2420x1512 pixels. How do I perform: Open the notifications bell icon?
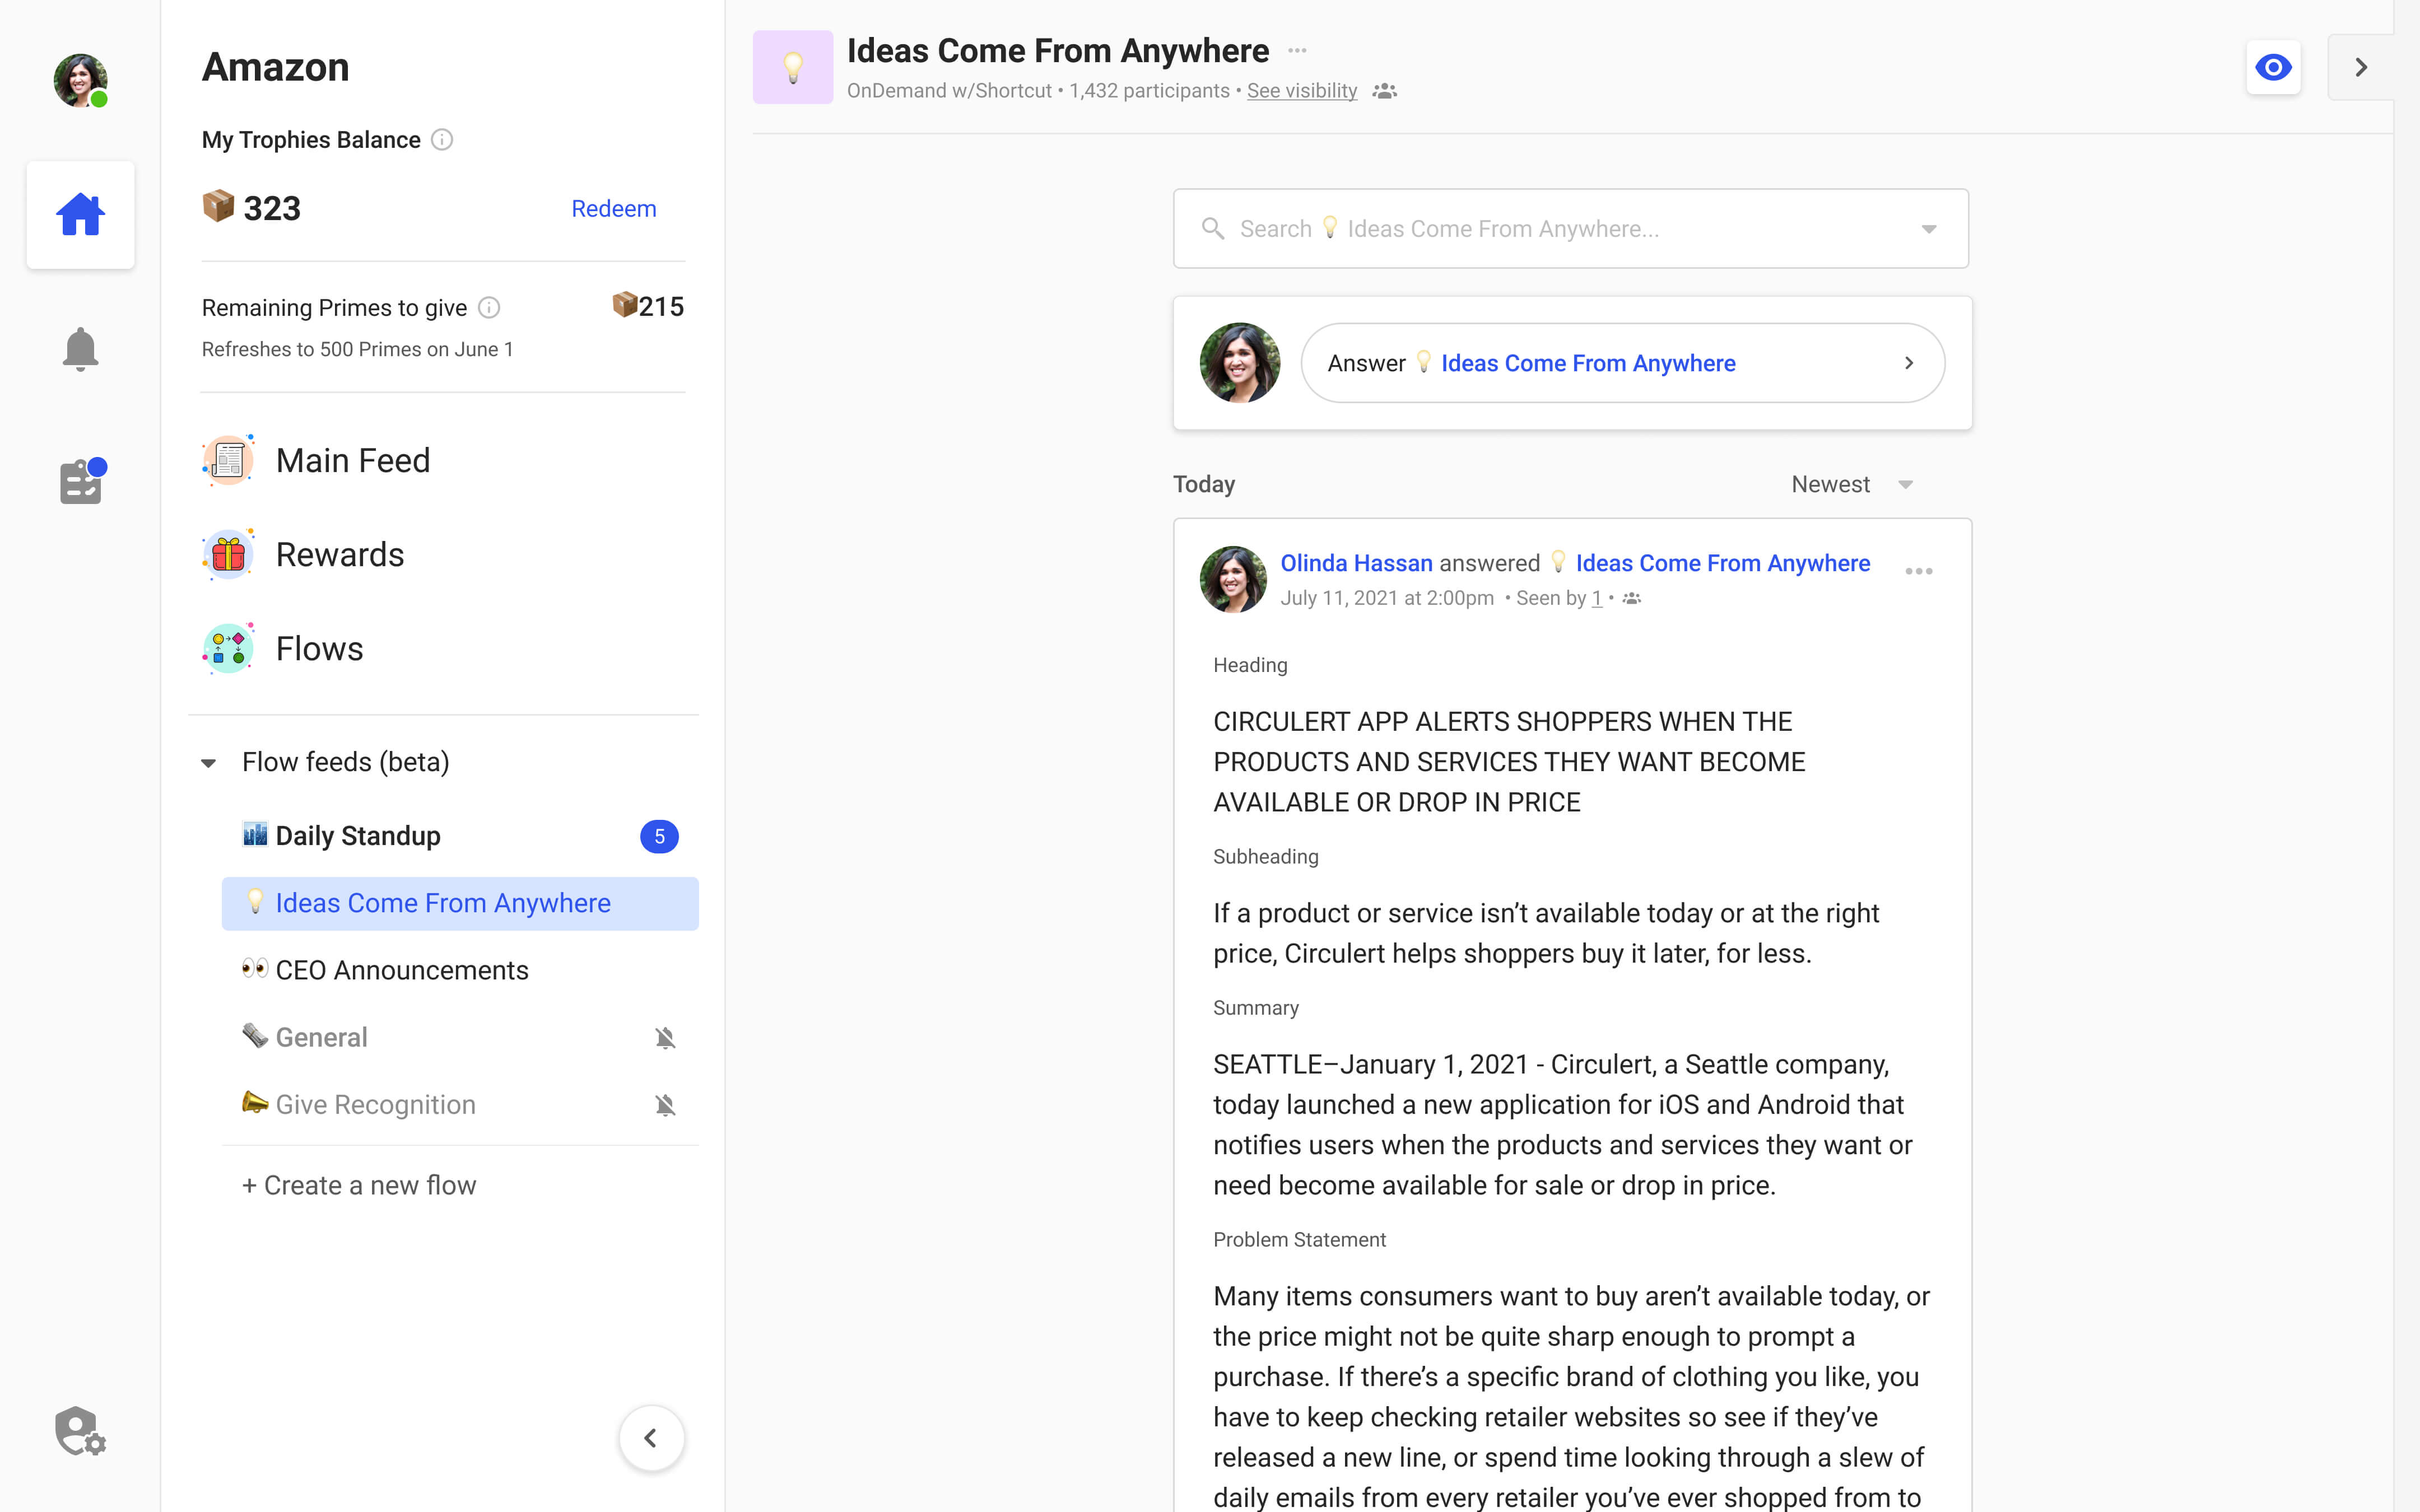(x=80, y=349)
